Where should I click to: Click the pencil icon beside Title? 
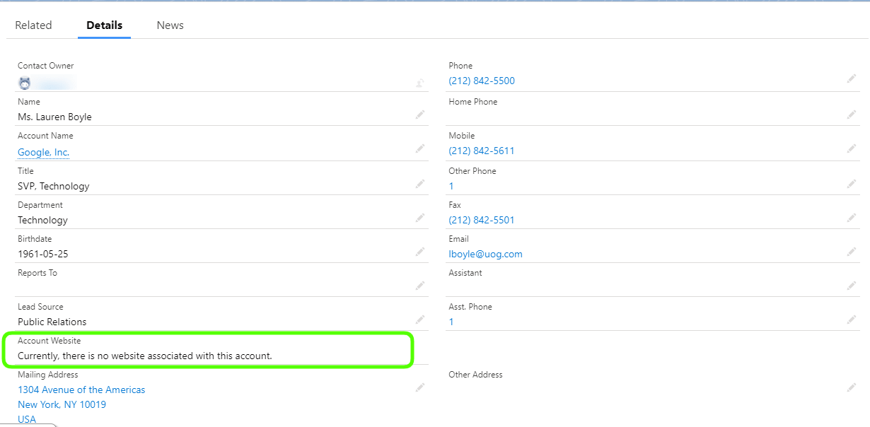coord(420,184)
